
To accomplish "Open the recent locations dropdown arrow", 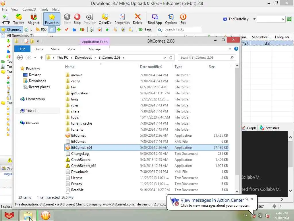I will 35,58.
